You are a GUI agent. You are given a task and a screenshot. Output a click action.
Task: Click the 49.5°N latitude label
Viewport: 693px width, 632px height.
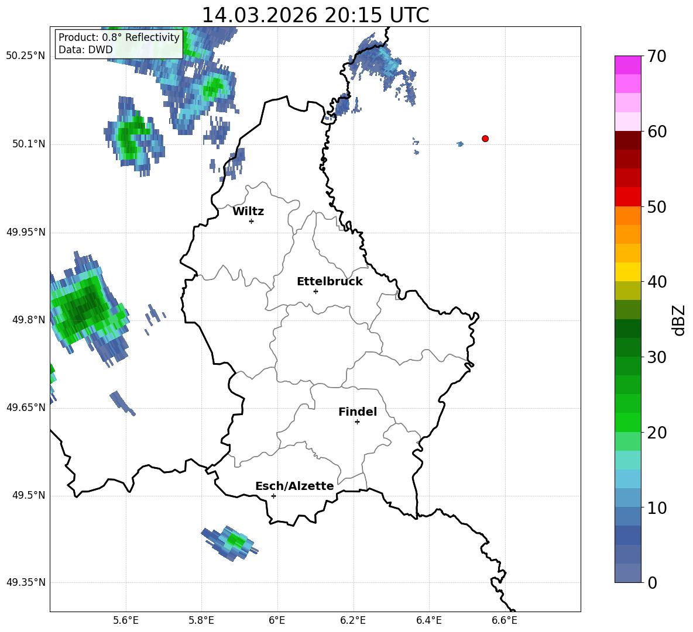point(29,495)
